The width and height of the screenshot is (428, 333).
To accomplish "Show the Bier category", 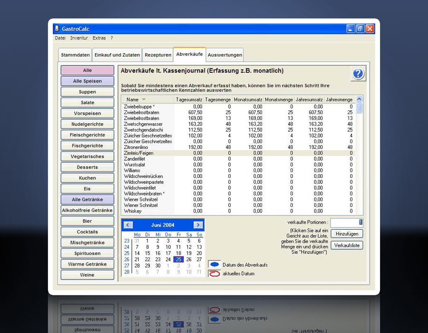I will [x=88, y=221].
